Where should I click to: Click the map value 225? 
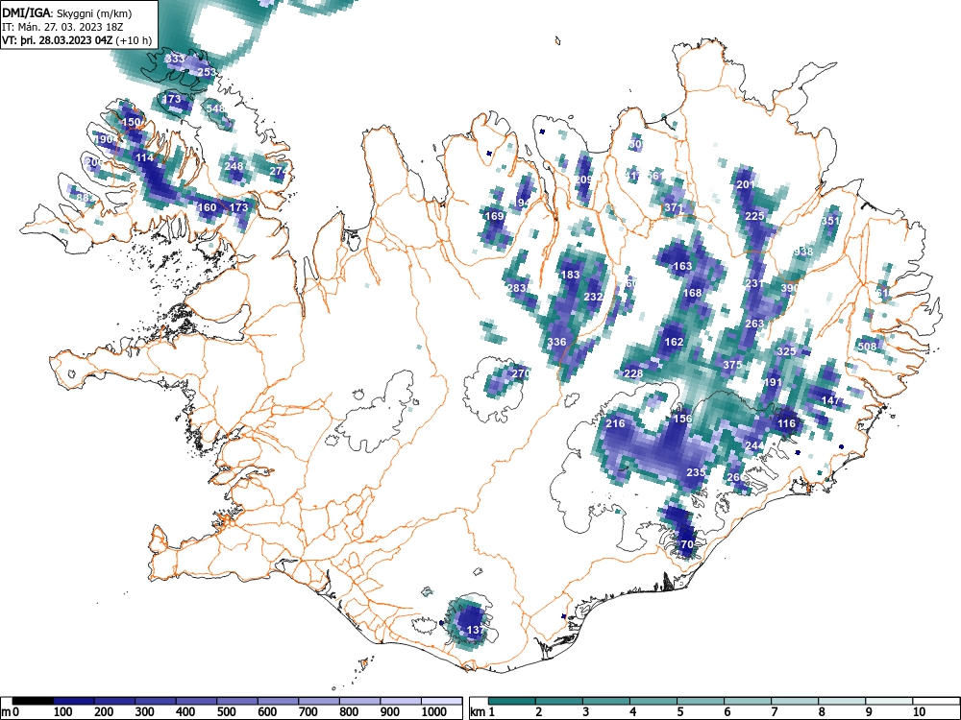(754, 216)
